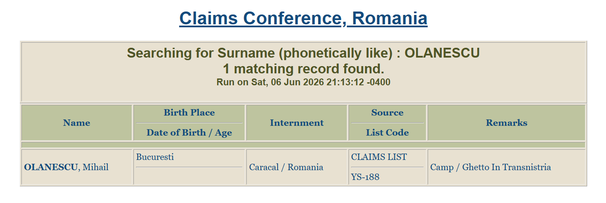The height and width of the screenshot is (203, 606).
Task: Click the Searching for Surname heading text
Action: [303, 53]
